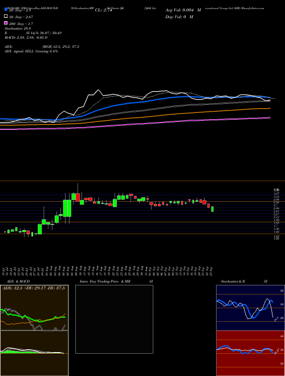The width and height of the screenshot is (285, 376).
Task: Click the ADX 12.5 +DY -DY header text
Action: [34, 288]
